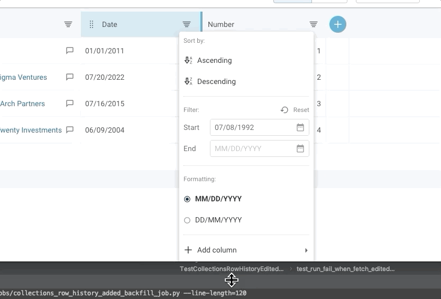Open comment icon in 01/01/2011 row
Screen dimensions: 441x299
coord(69,51)
